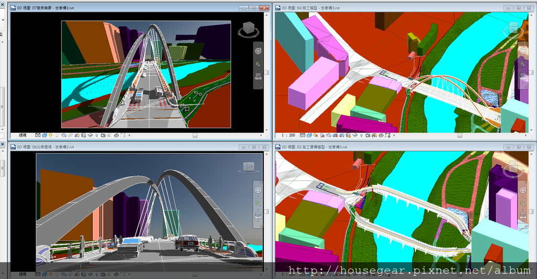Click horizontal scroll right arrow in 04.完工模型 view
Screen dimensions: 537x279
(526, 135)
